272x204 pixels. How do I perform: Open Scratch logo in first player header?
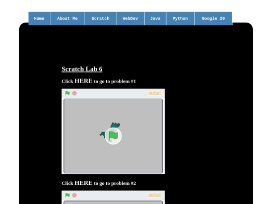coord(155,93)
